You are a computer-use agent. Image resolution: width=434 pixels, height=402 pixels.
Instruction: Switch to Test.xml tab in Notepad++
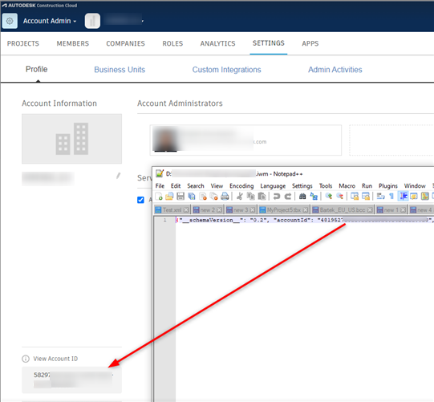[x=172, y=210]
